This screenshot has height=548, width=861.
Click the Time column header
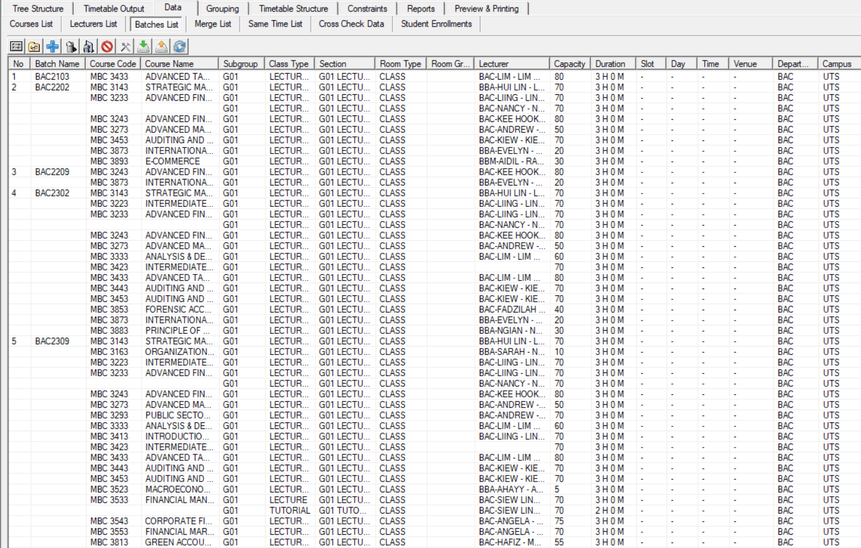[713, 64]
